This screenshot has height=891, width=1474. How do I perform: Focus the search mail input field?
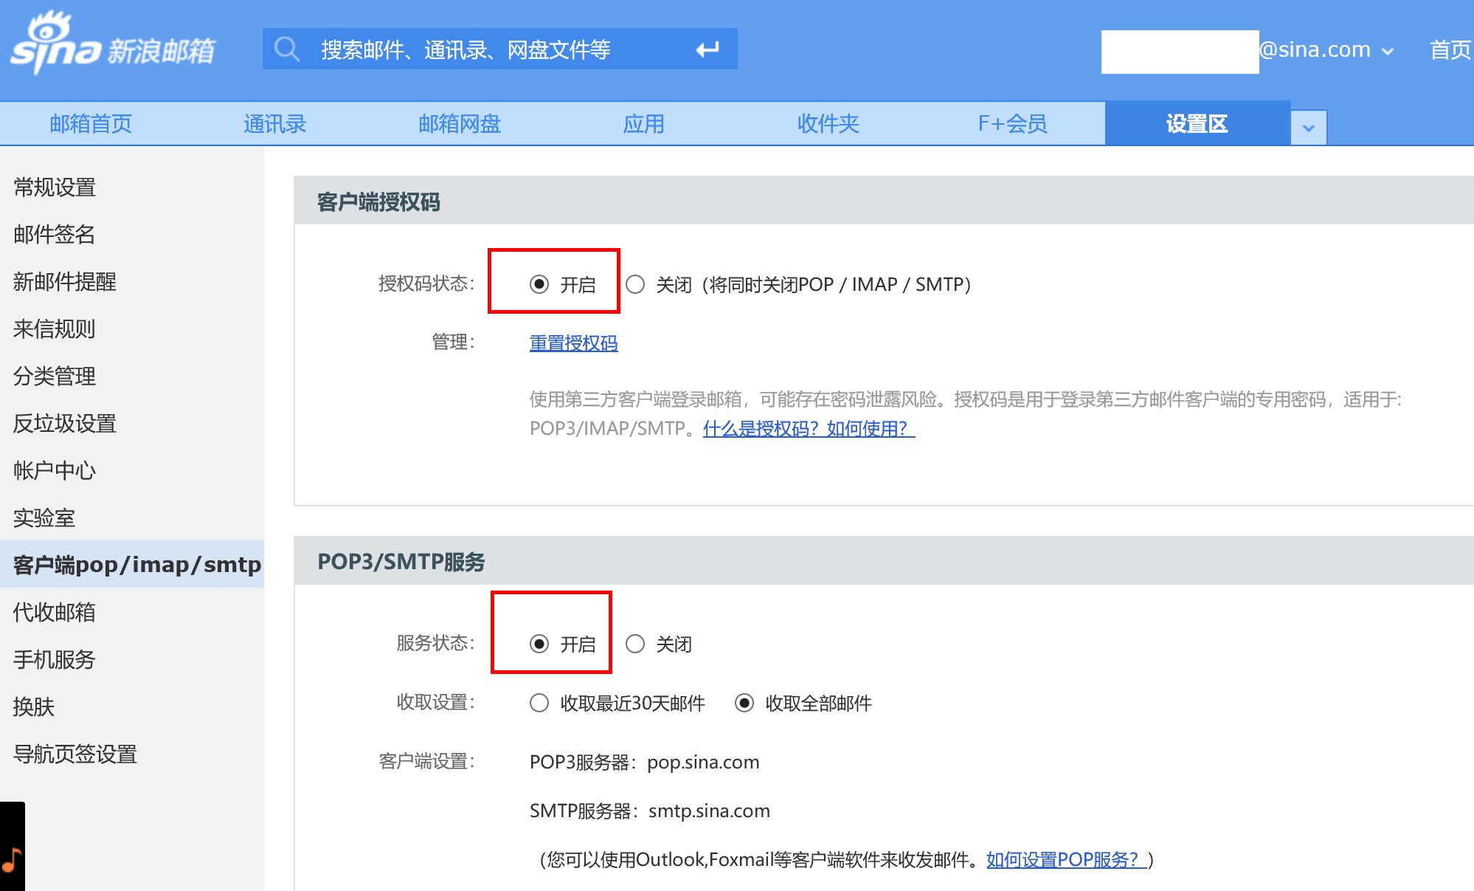pos(500,49)
